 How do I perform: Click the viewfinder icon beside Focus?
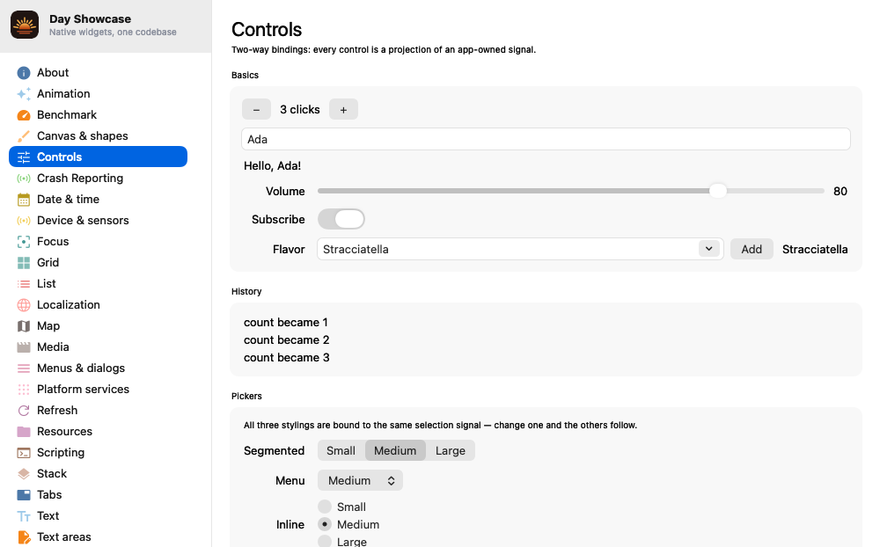24,242
